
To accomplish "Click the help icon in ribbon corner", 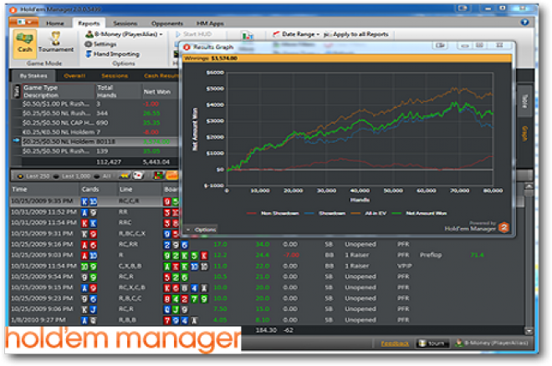I will coord(524,23).
